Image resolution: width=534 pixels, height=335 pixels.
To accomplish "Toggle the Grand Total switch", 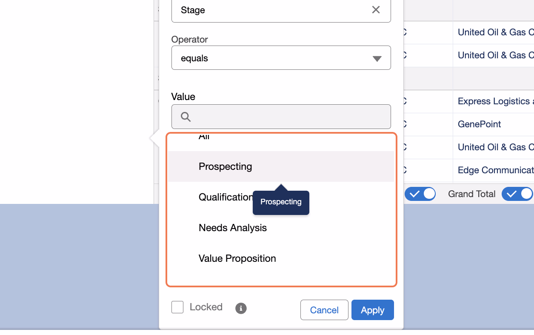I will pos(517,194).
